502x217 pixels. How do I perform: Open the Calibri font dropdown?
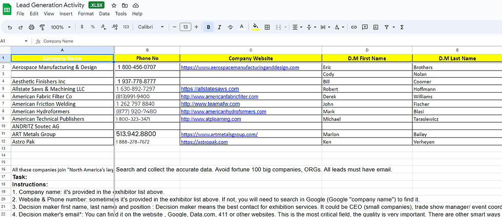tap(151, 27)
